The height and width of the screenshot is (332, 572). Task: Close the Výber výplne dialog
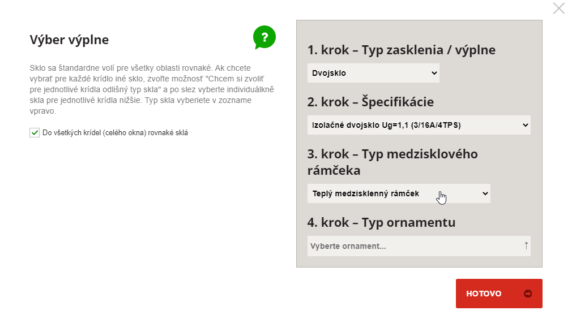point(558,8)
